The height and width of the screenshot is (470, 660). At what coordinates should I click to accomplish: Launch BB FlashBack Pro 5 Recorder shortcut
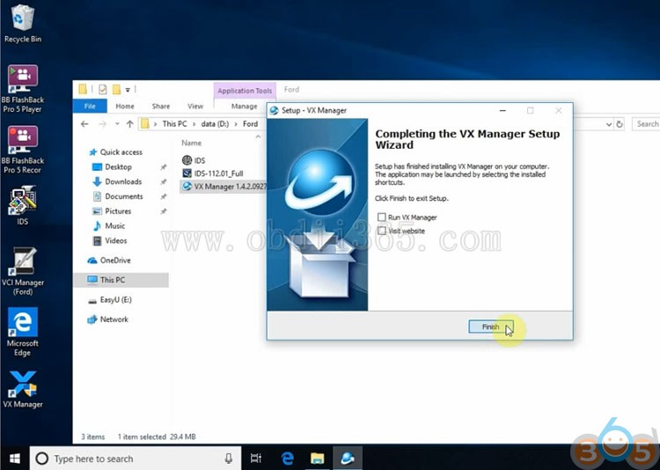pos(23,150)
